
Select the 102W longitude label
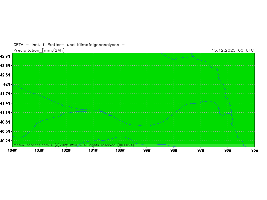[66, 150]
